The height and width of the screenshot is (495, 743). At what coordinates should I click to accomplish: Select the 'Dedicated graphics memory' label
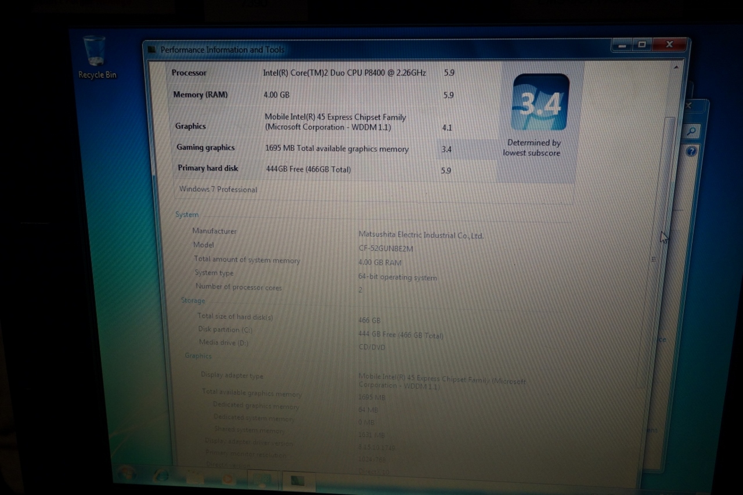tap(255, 406)
